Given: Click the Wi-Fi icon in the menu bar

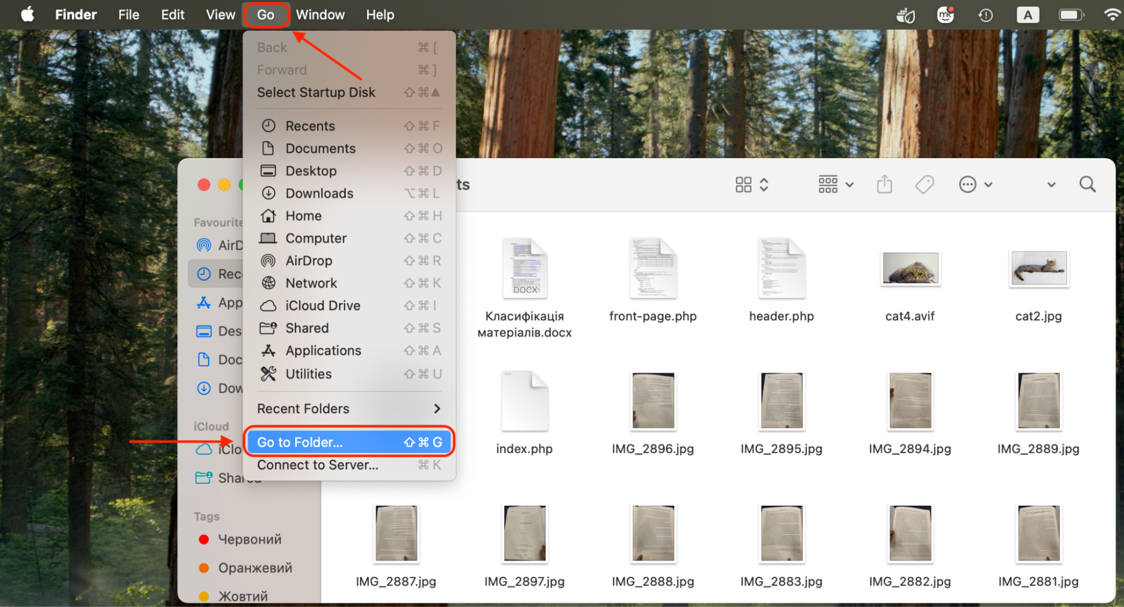Looking at the screenshot, I should [x=1112, y=15].
